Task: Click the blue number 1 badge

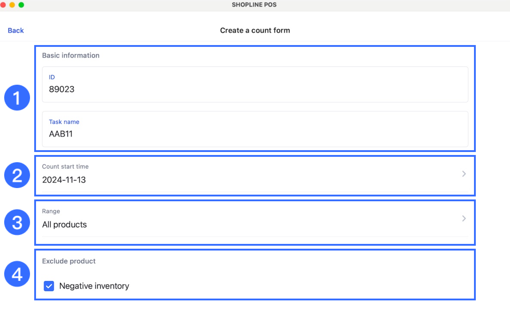Action: [17, 98]
